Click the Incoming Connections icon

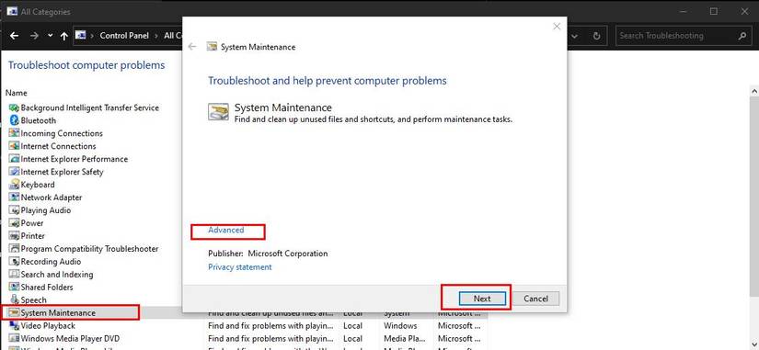pyautogui.click(x=14, y=133)
